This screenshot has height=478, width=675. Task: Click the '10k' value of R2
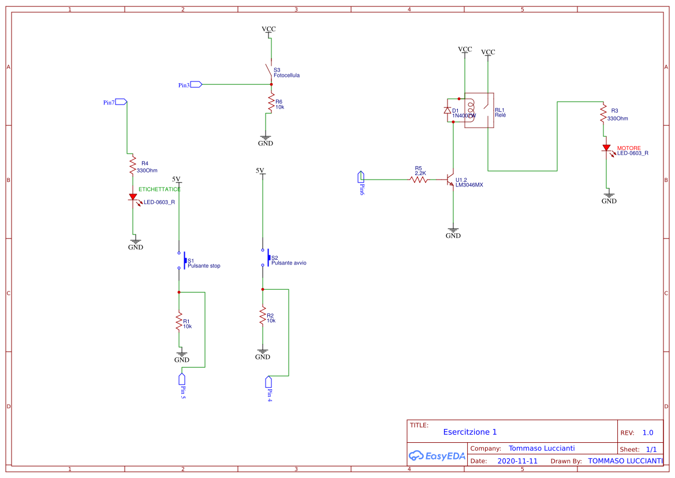pyautogui.click(x=271, y=320)
